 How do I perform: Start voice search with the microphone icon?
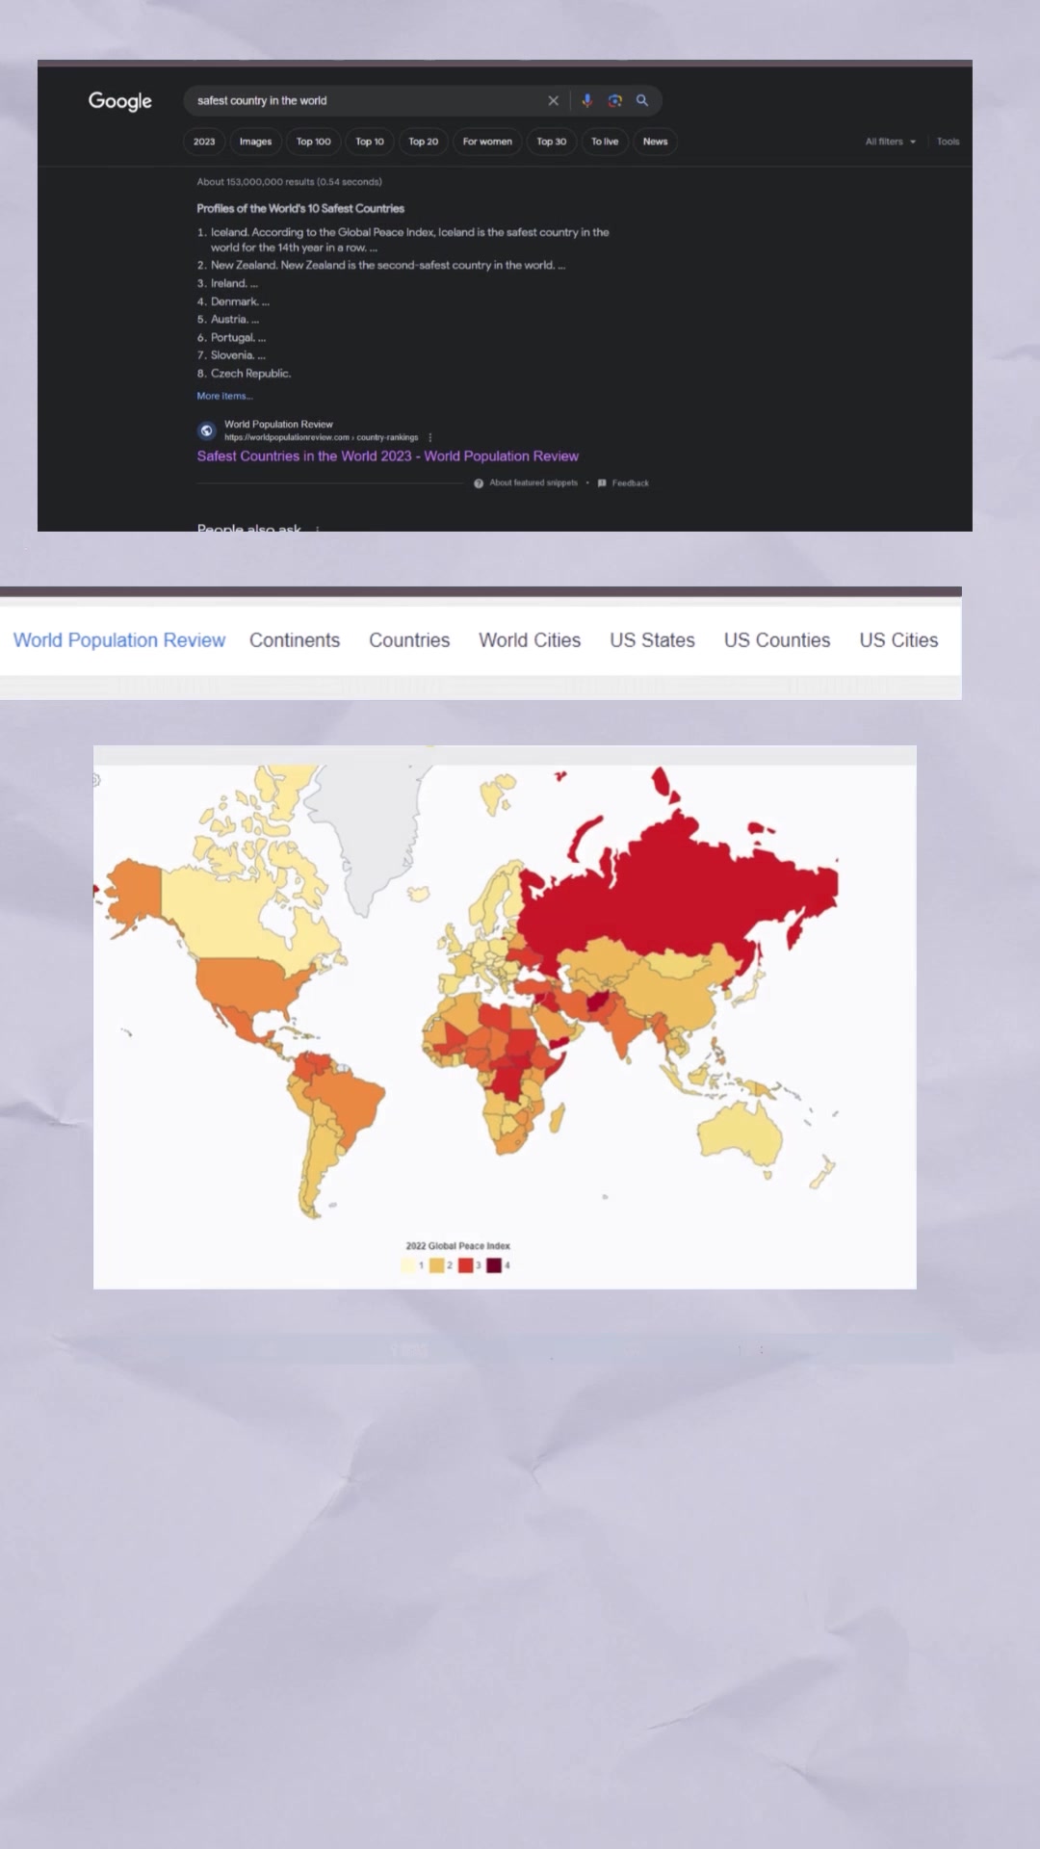click(586, 100)
